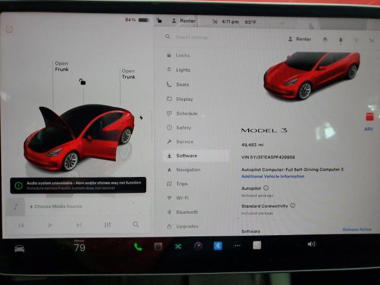Viewport: 380px width, 285px height.
Task: Open the dashcam app icon
Action: (x=158, y=247)
